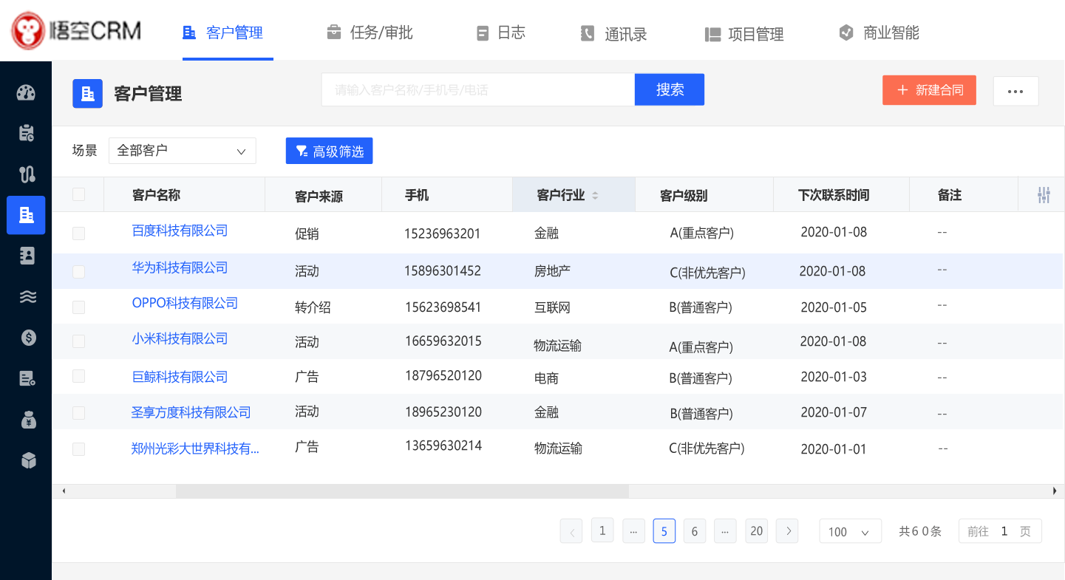The height and width of the screenshot is (580, 1065).
Task: Check the OPPO科技有限公司 row checkbox
Action: pos(78,307)
